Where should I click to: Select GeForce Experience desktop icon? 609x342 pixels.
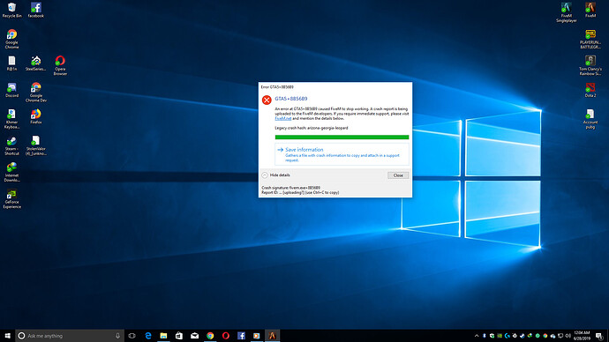(11, 199)
